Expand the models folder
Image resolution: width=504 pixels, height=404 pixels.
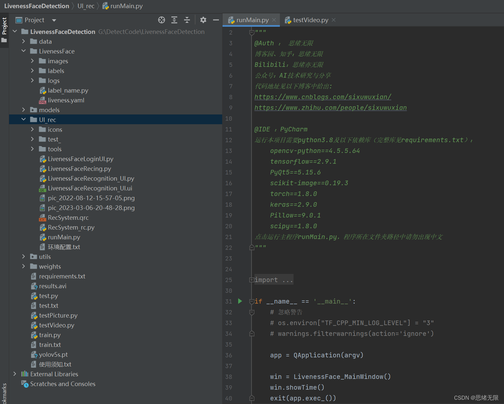23,110
